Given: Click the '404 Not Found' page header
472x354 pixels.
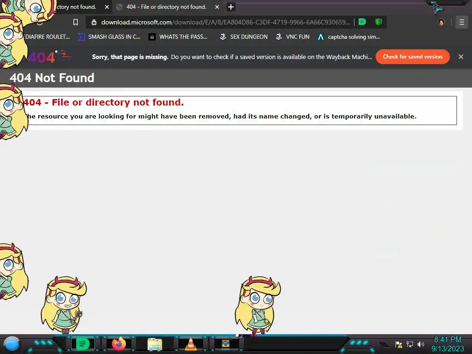Looking at the screenshot, I should coord(52,78).
